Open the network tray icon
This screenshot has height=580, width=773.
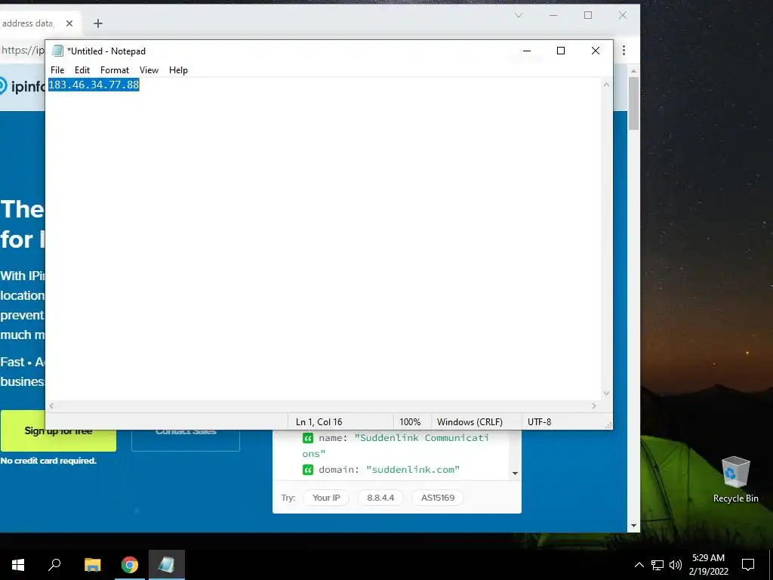[x=658, y=565]
